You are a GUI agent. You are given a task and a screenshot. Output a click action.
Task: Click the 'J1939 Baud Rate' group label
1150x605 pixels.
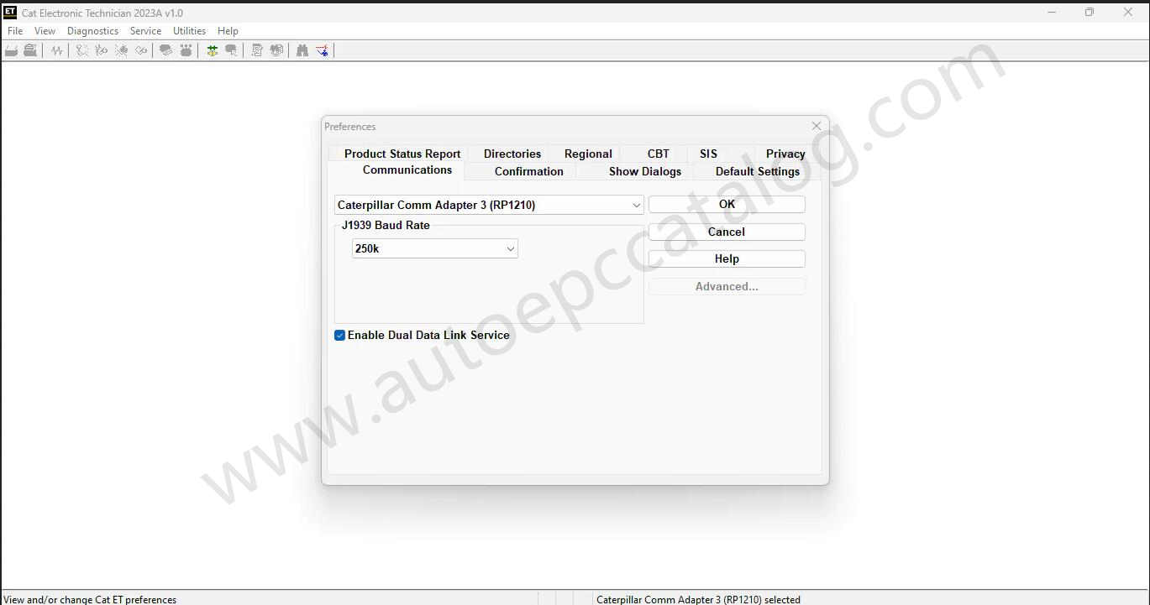386,225
